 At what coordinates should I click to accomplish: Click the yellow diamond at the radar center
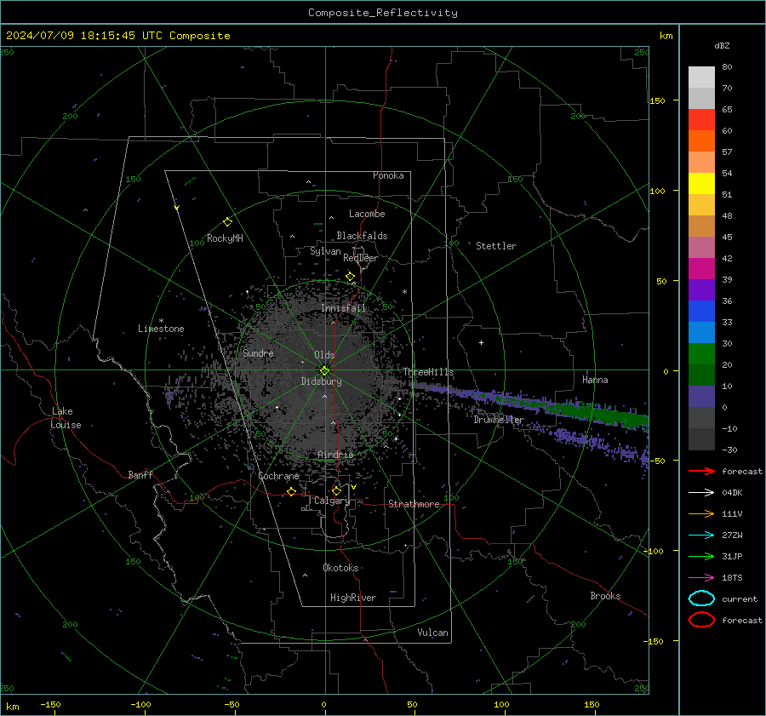pos(325,370)
